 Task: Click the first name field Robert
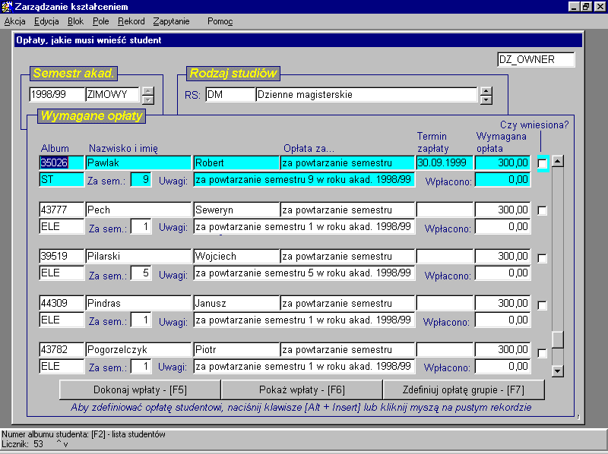[x=236, y=162]
